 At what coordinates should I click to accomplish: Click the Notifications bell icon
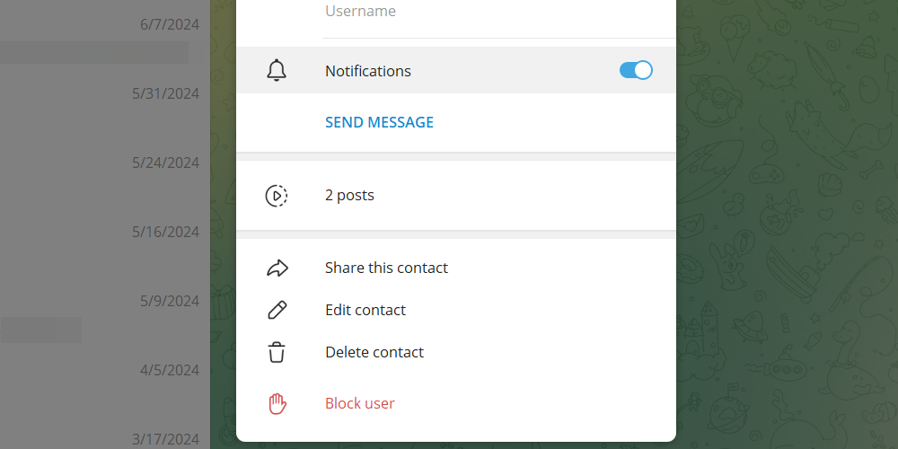coord(277,71)
